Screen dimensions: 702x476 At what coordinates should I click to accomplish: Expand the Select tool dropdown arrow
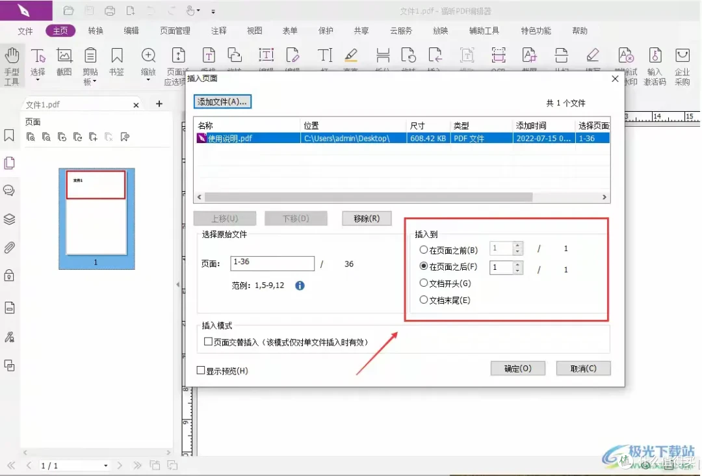point(38,80)
